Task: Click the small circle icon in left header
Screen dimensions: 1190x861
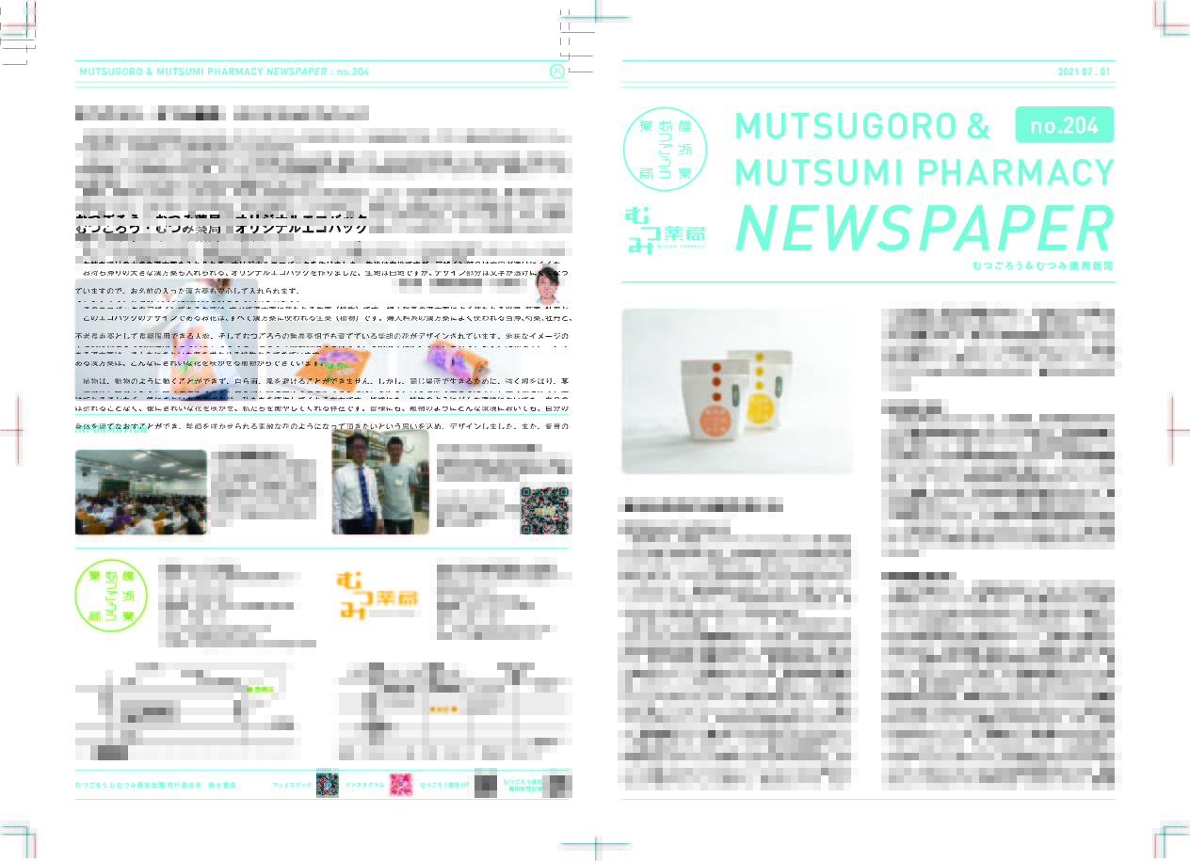Action: [x=556, y=72]
